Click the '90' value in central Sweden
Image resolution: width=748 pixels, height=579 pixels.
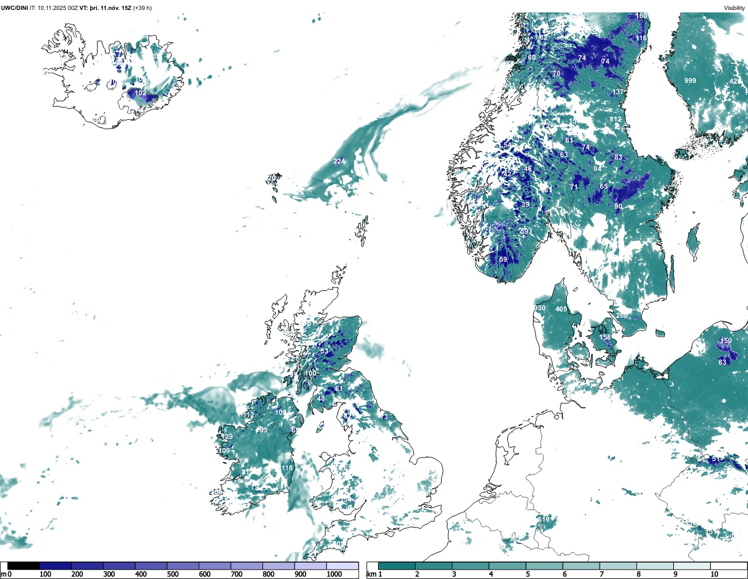tap(618, 206)
